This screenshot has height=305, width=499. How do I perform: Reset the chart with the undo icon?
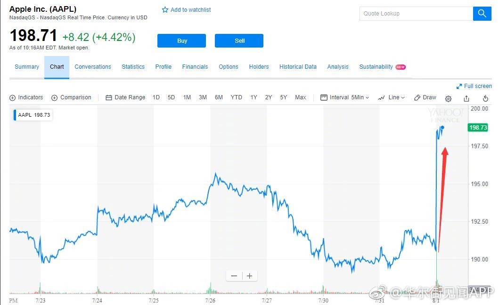coord(485,98)
